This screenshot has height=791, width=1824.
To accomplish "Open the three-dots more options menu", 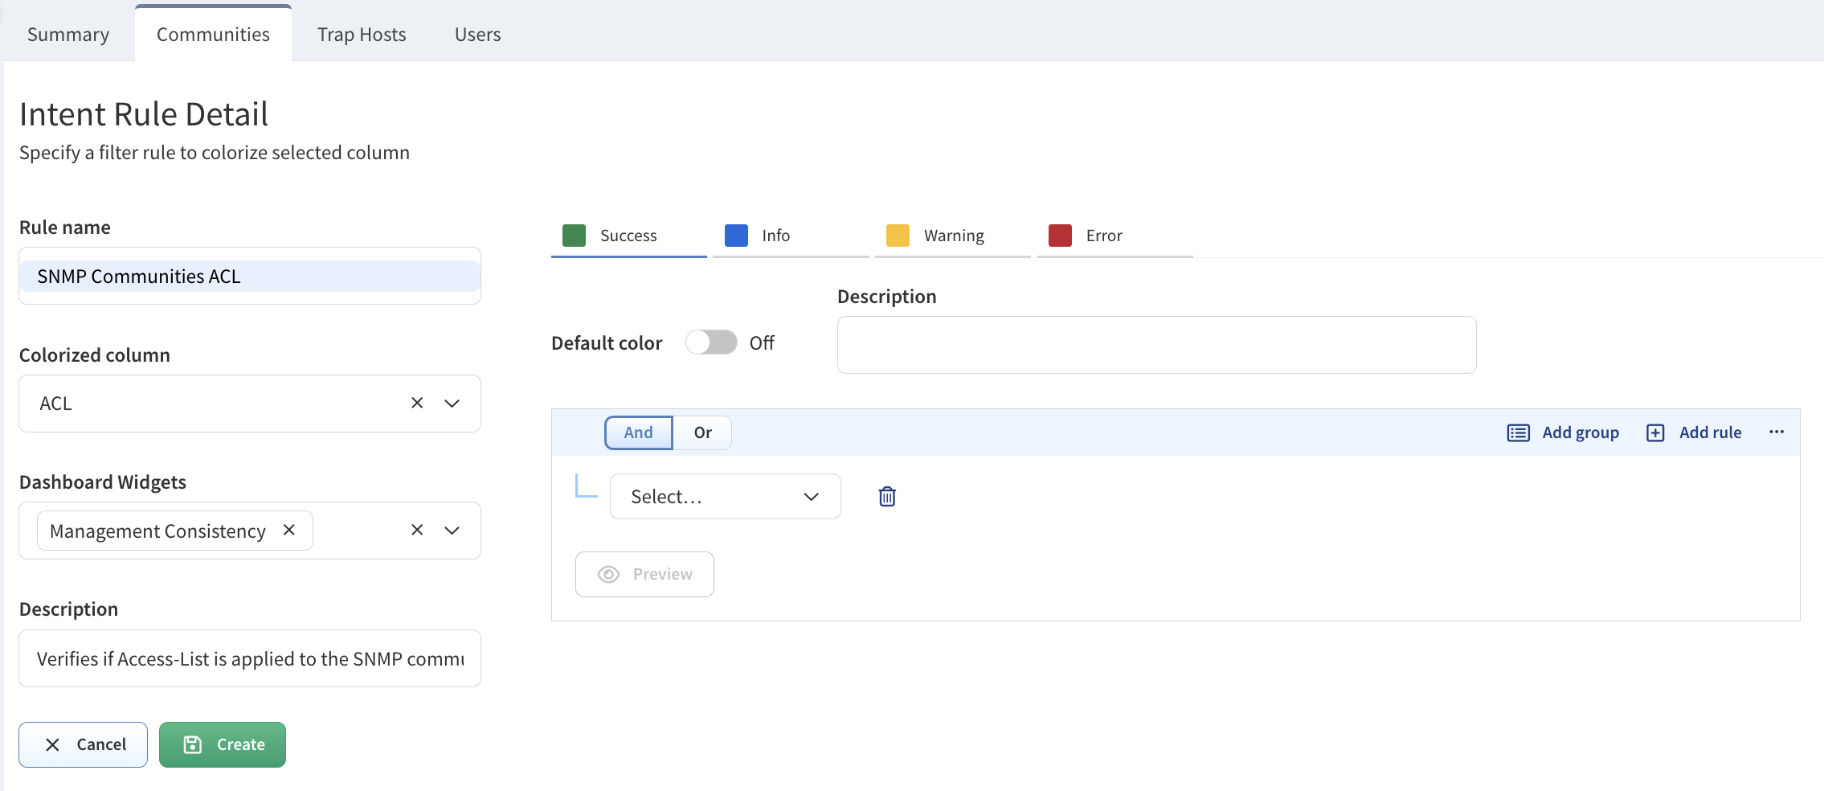I will pos(1777,432).
